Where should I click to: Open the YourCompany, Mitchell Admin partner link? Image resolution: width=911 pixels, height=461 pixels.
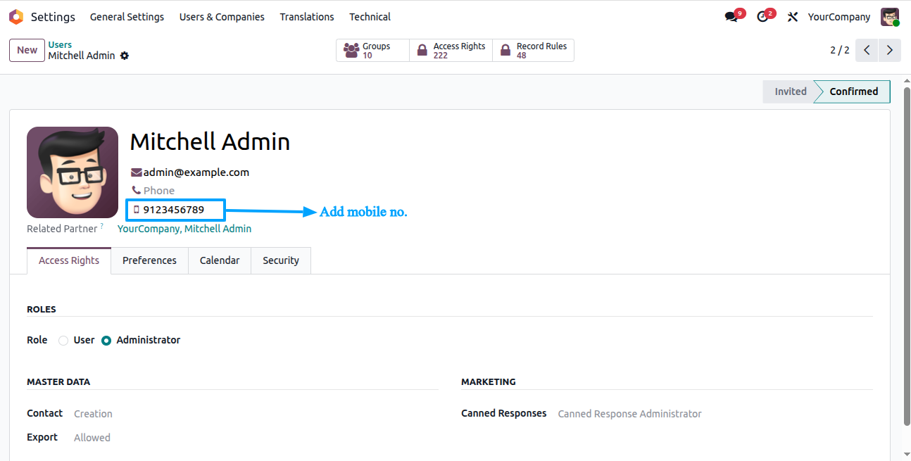pyautogui.click(x=184, y=229)
